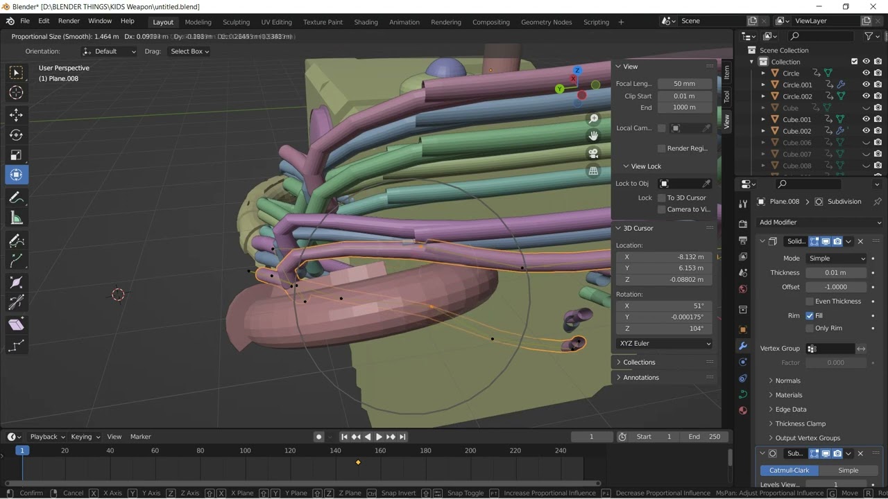This screenshot has height=499, width=888.
Task: Select the curve Extrude tool
Action: tap(17, 261)
